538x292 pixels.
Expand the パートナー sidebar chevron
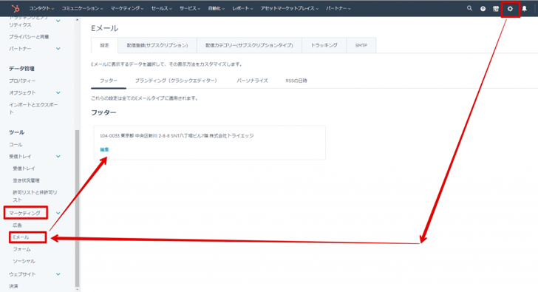(58, 49)
